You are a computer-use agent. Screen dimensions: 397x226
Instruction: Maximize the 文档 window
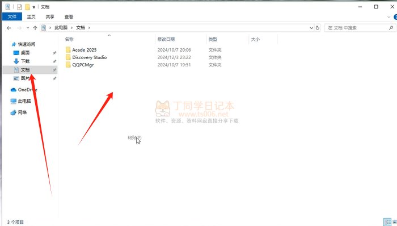(376, 7)
